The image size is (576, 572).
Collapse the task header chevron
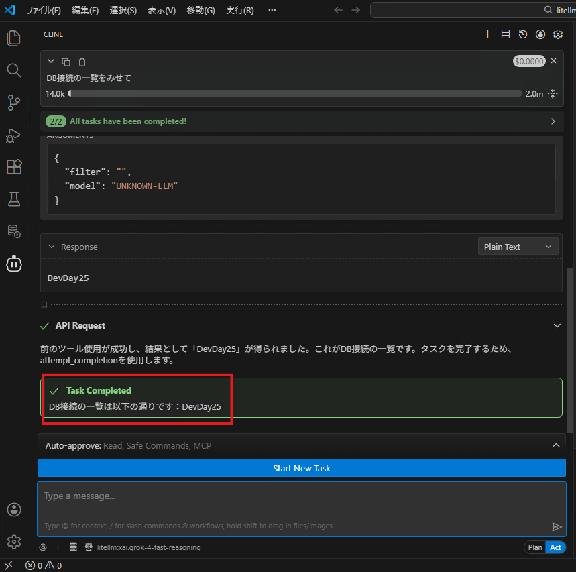[x=51, y=61]
